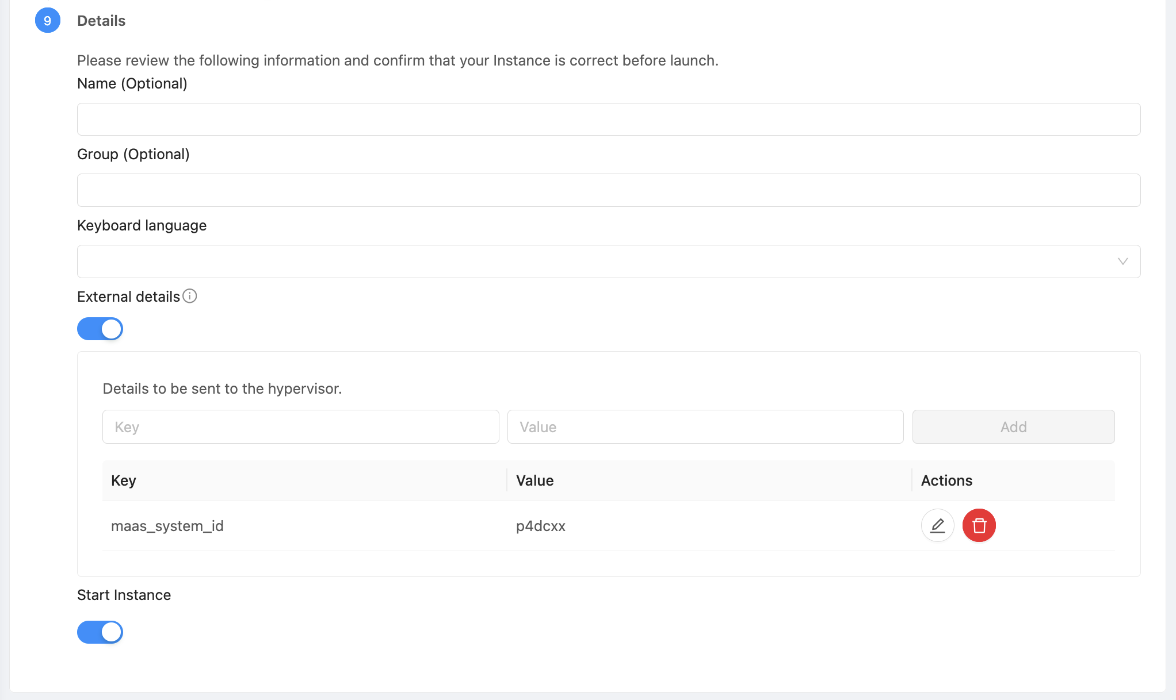1176x700 pixels.
Task: Click Add to submit the key-value pair
Action: tap(1013, 426)
